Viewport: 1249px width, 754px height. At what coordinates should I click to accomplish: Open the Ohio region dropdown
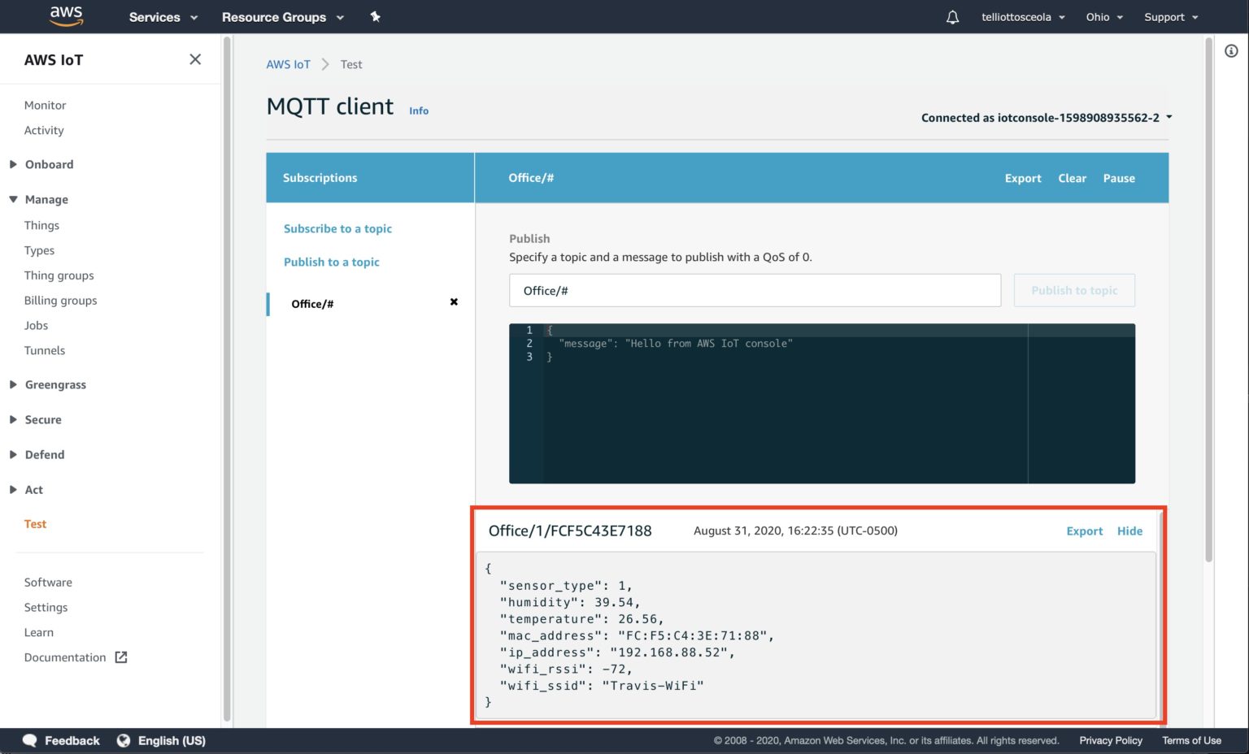(x=1104, y=17)
